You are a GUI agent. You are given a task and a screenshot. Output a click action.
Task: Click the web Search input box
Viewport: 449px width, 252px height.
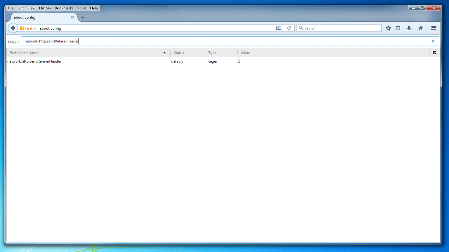coord(340,28)
